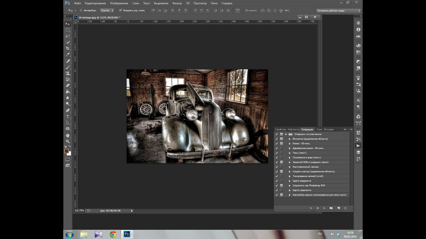Open the Actions panel icon in right dock
The image size is (426, 239).
pos(358,146)
